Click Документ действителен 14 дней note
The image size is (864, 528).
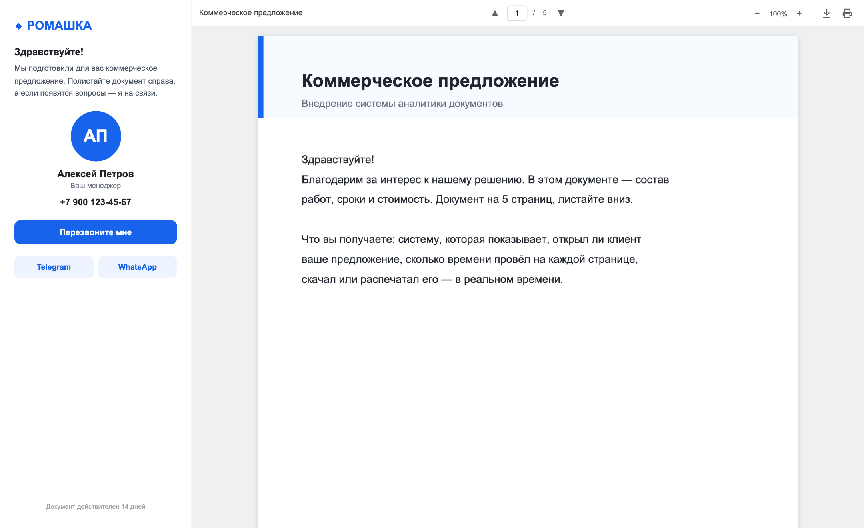coord(96,506)
